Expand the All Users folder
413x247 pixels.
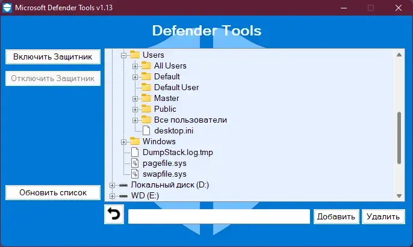click(135, 66)
